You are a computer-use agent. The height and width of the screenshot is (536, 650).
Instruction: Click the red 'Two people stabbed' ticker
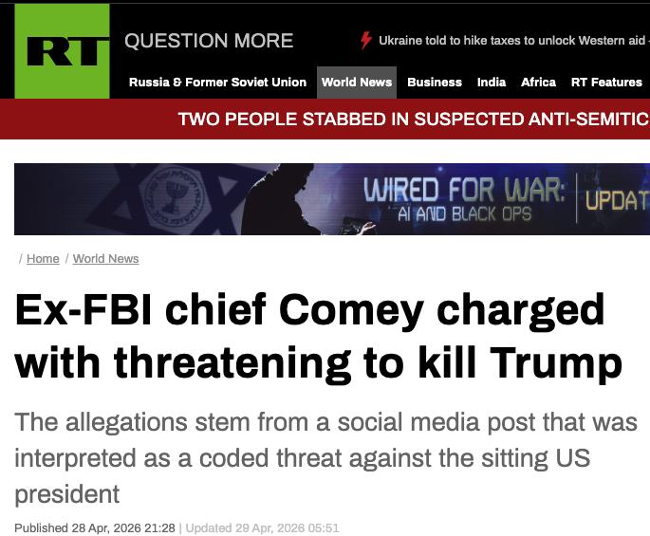pos(414,120)
